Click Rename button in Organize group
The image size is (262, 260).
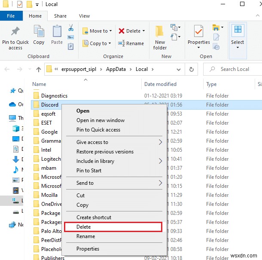click(x=131, y=43)
